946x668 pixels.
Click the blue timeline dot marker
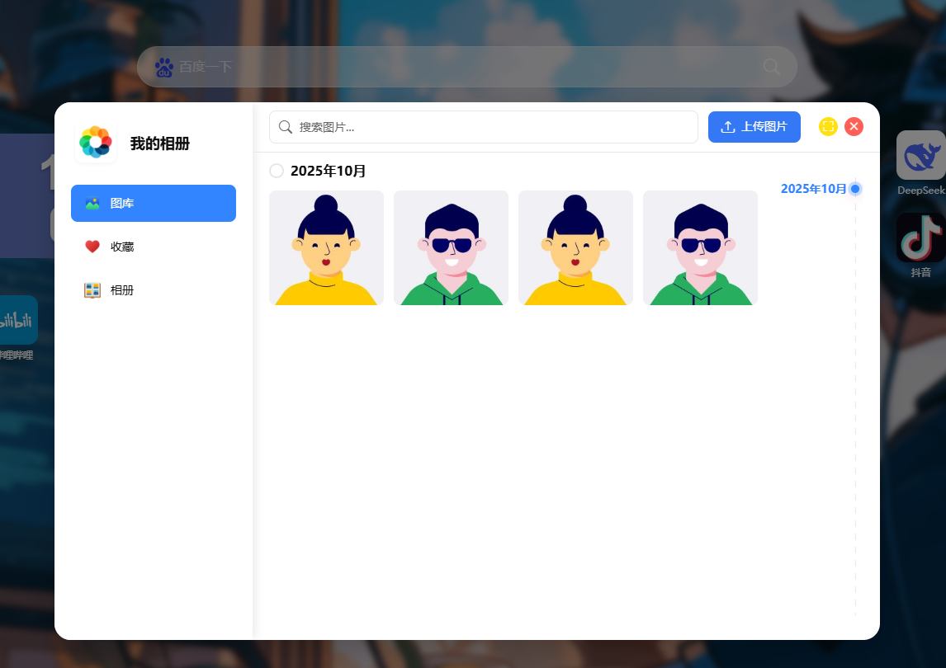(855, 189)
